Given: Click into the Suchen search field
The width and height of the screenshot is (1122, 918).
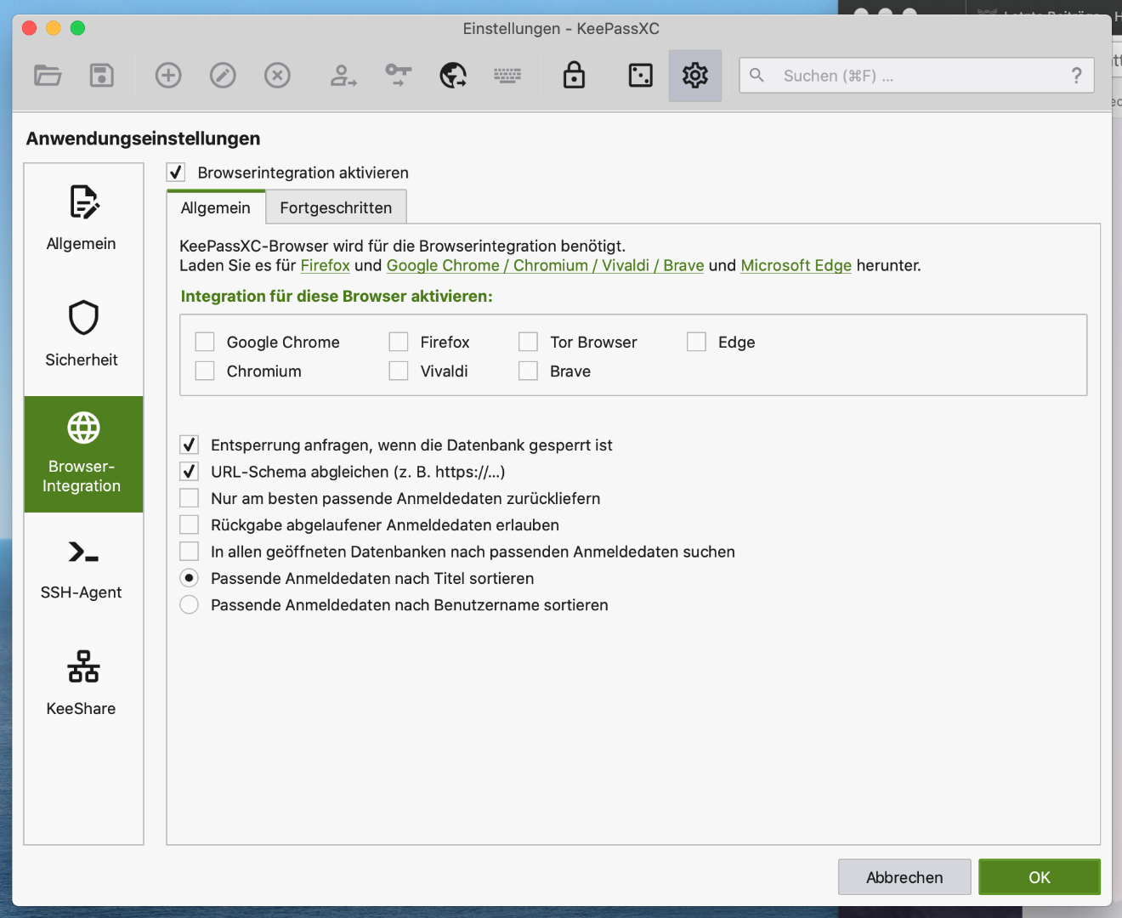Looking at the screenshot, I should coord(918,76).
